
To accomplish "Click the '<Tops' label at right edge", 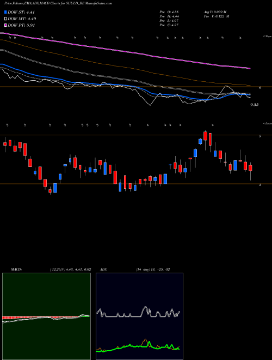I will pos(268,37).
